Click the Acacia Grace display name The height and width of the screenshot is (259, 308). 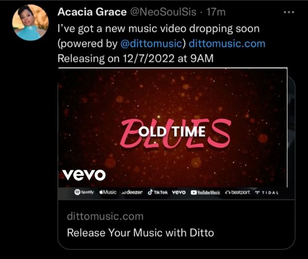[92, 12]
